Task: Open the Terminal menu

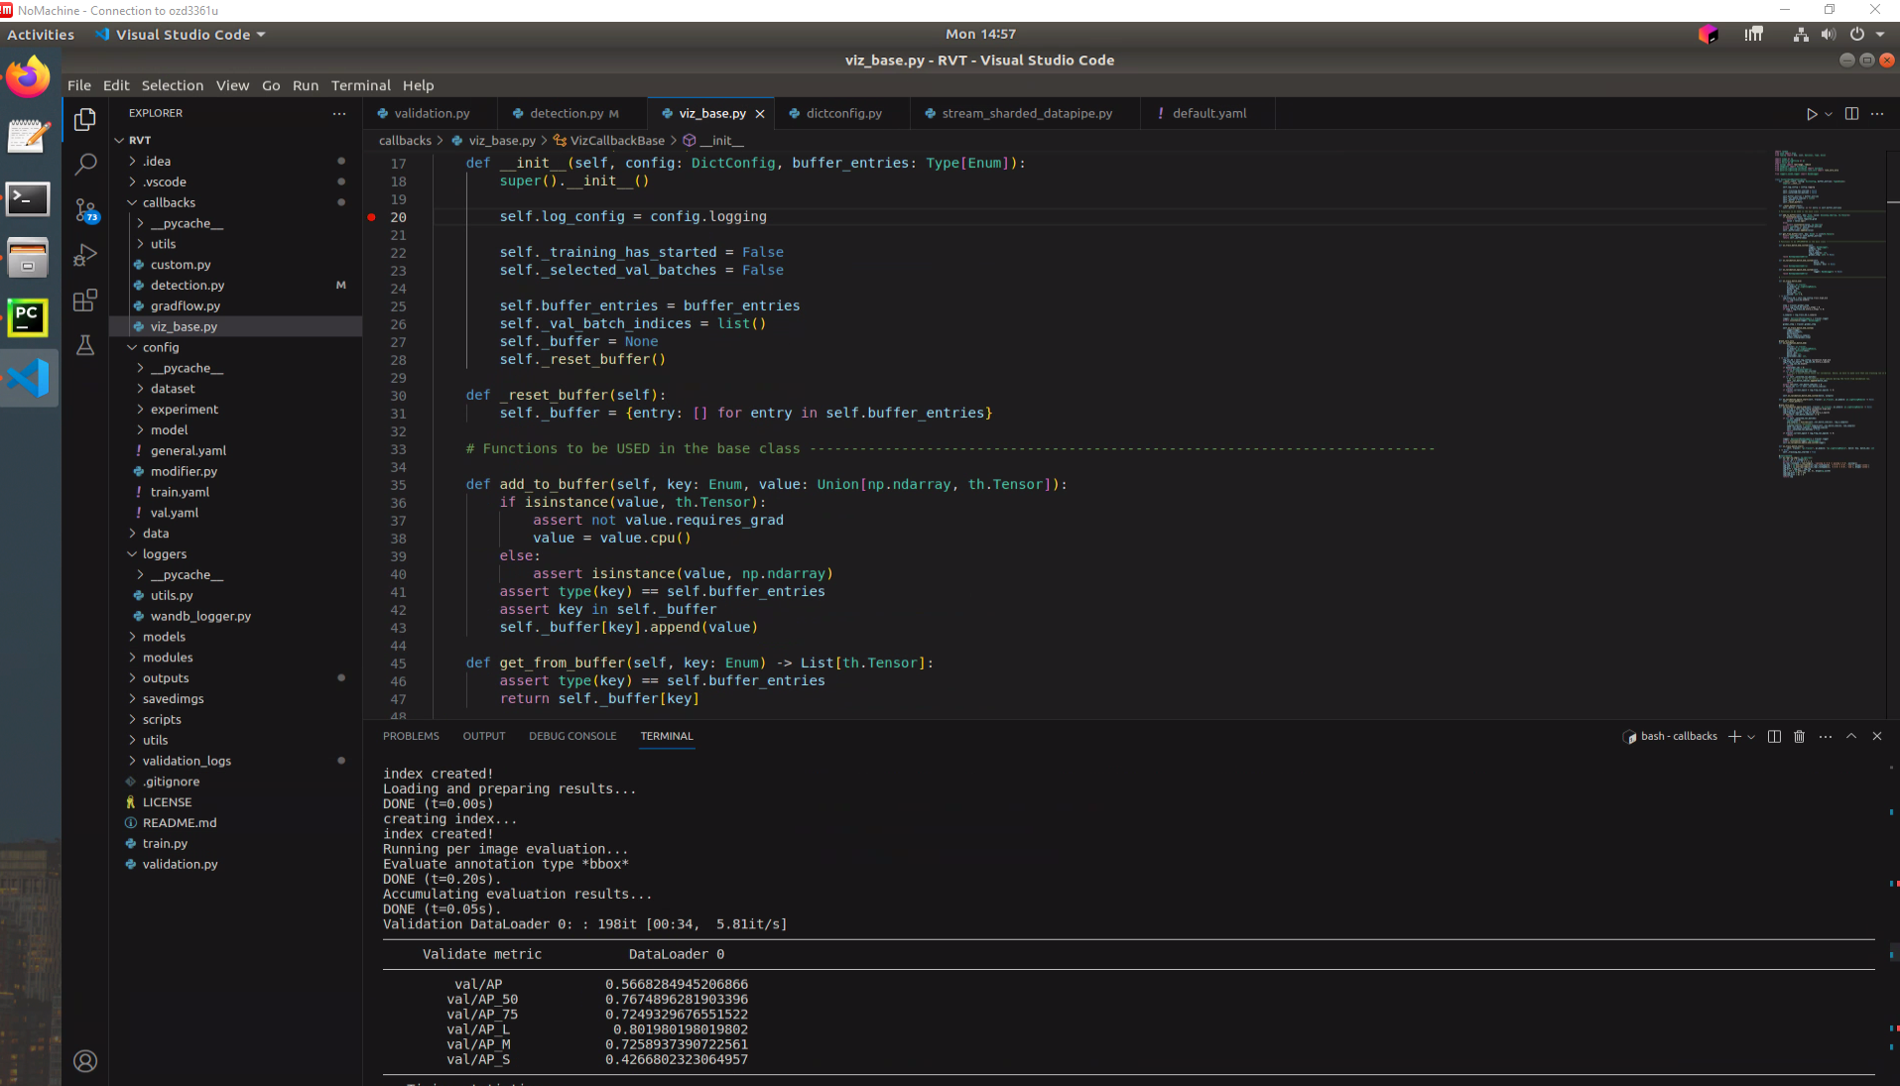Action: click(360, 85)
